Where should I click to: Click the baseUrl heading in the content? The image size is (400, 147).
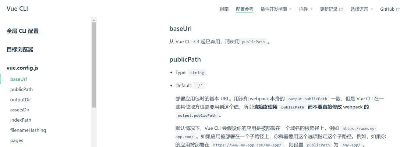click(x=180, y=29)
